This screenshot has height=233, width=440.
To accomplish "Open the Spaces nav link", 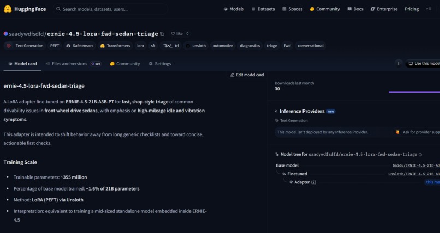I will click(292, 9).
